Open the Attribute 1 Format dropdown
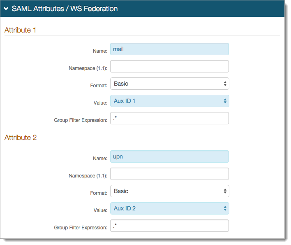Viewport: 291px width, 245px height. click(x=169, y=84)
